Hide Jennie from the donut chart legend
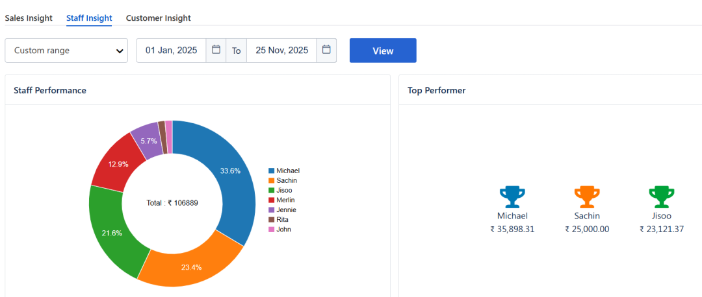Image resolution: width=702 pixels, height=297 pixels. point(286,209)
